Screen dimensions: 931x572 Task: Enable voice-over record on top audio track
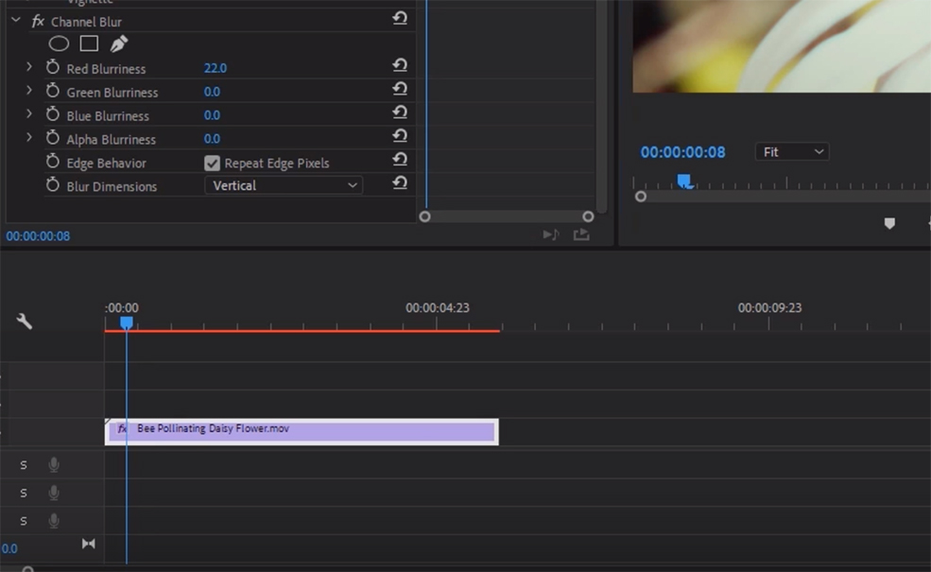54,464
